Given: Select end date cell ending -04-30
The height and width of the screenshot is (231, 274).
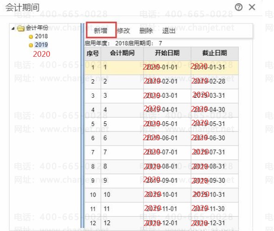Looking at the screenshot, I should pos(215,110).
